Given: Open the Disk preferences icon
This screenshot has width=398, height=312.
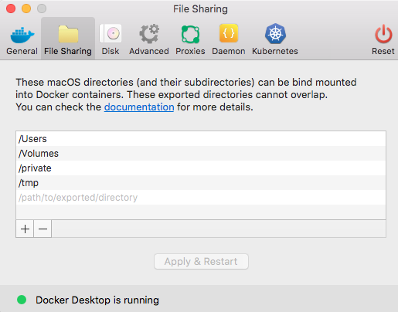Looking at the screenshot, I should [111, 33].
